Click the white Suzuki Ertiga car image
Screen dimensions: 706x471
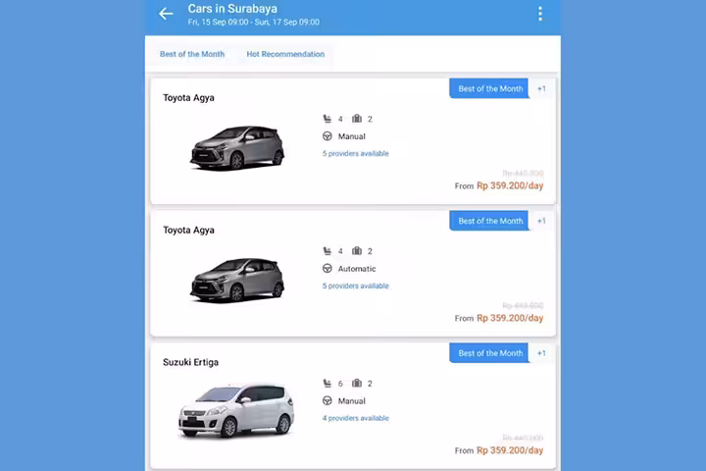point(236,410)
